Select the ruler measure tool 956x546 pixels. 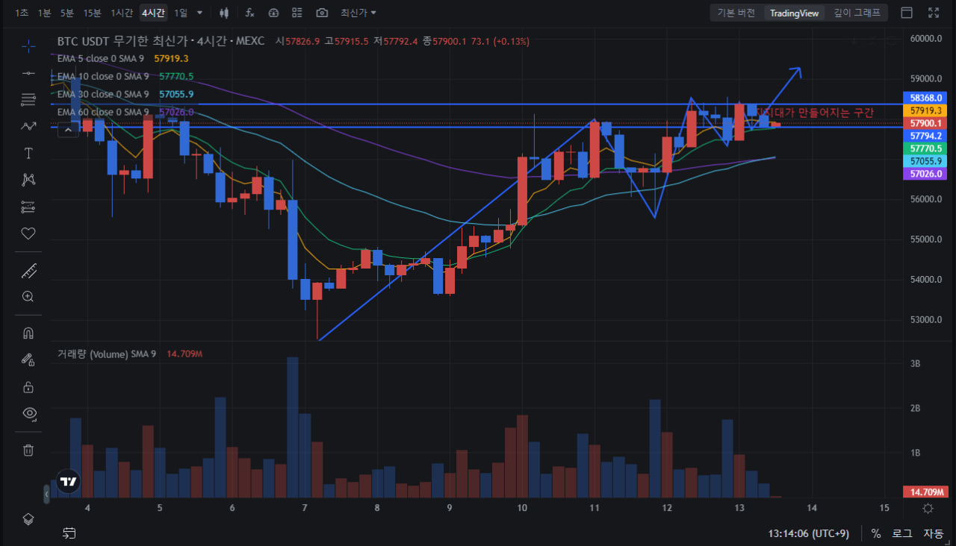pos(28,270)
